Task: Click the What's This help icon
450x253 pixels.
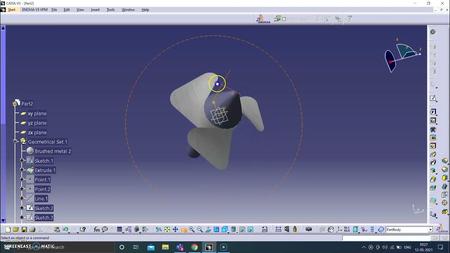Action: click(83, 229)
